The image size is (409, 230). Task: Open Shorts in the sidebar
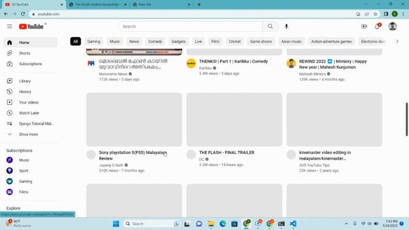[x=31, y=53]
